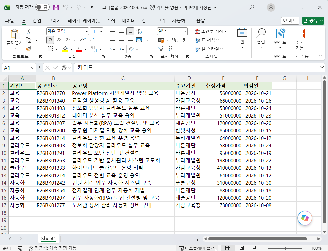Click the 디스플레이 설정 status bar button
Screen dimensions: 328x251
(197, 248)
